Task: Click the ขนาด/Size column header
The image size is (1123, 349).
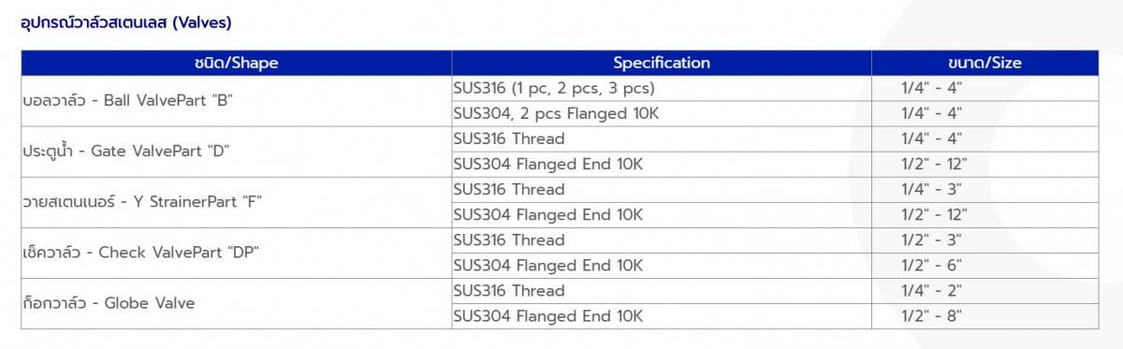Action: tap(984, 64)
